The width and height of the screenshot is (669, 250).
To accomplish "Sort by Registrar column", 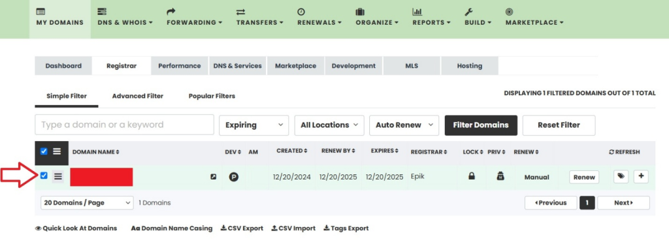I will pyautogui.click(x=429, y=152).
